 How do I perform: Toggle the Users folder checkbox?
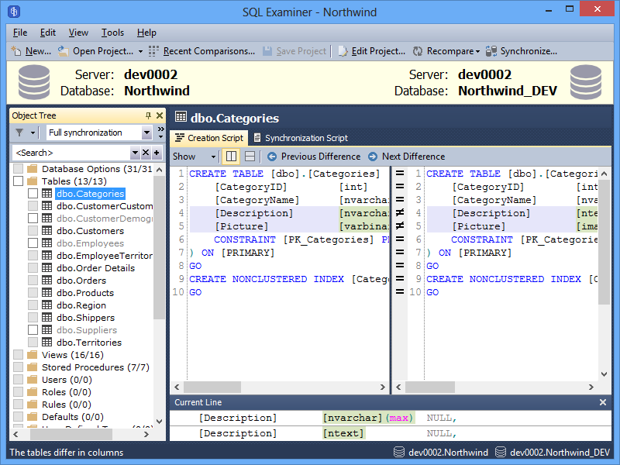18,380
